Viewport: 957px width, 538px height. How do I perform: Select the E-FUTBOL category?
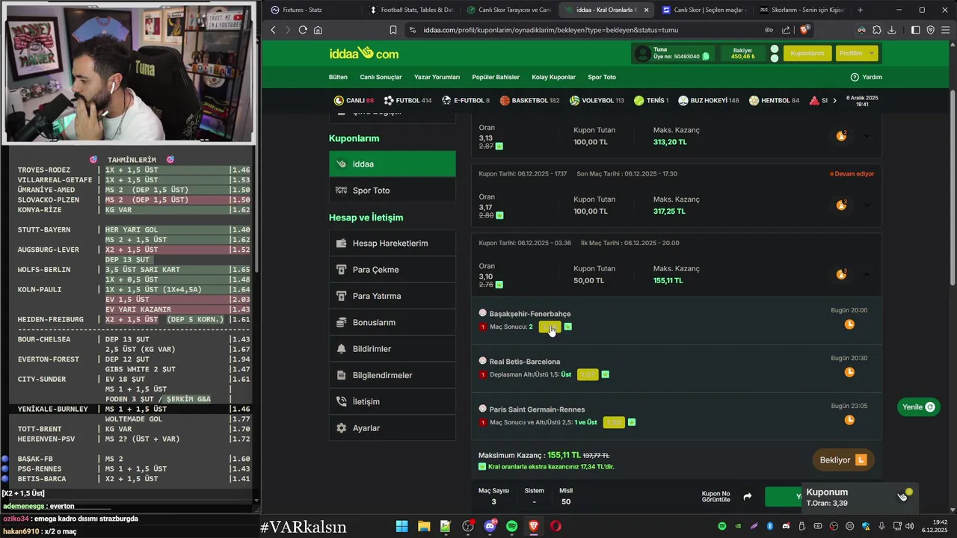[466, 100]
